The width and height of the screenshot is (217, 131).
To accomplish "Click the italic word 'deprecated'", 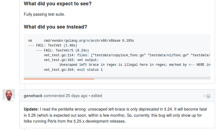I will [149, 109].
